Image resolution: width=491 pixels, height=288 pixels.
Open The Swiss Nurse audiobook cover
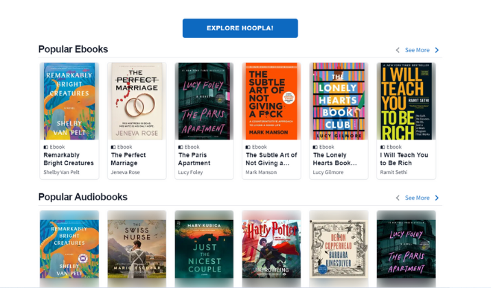tap(137, 249)
